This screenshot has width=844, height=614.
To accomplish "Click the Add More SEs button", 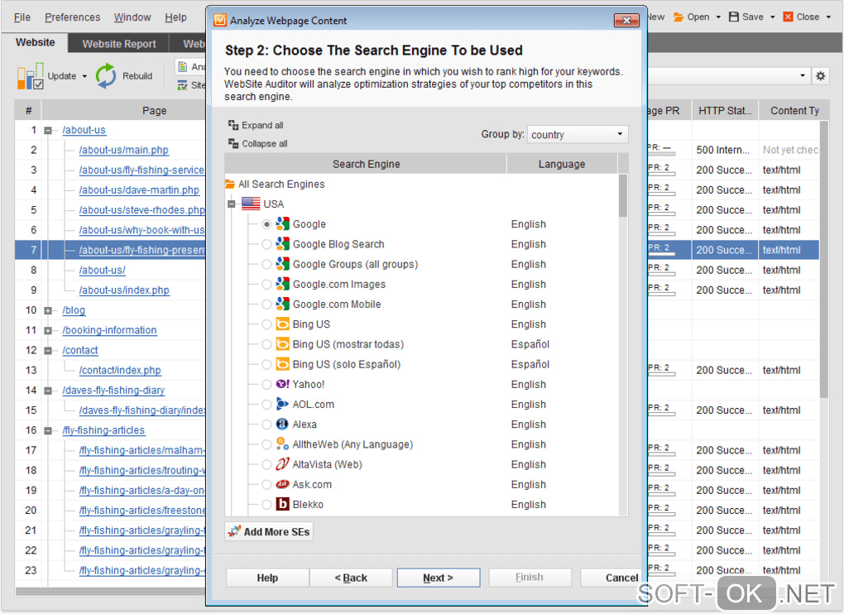I will coord(269,532).
